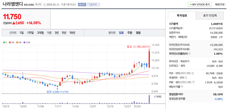Select the 월봉 monthly candle chart

[138, 33]
